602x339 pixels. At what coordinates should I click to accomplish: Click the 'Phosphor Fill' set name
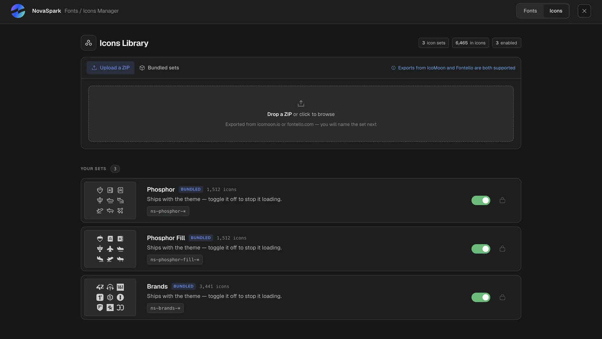[x=166, y=238]
